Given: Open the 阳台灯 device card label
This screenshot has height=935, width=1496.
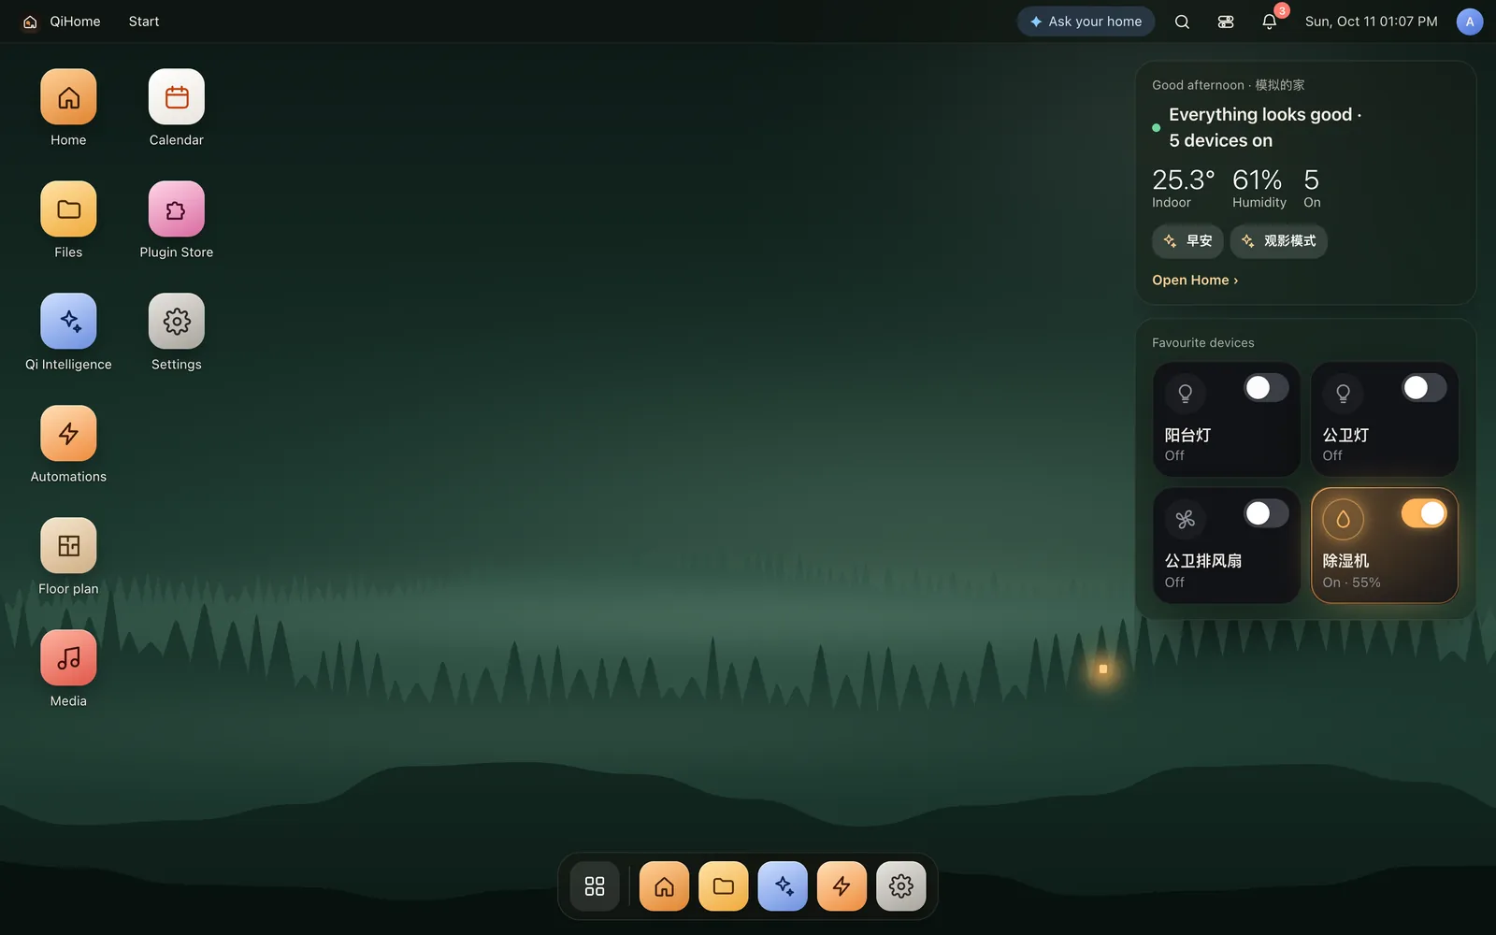Looking at the screenshot, I should click(x=1187, y=436).
